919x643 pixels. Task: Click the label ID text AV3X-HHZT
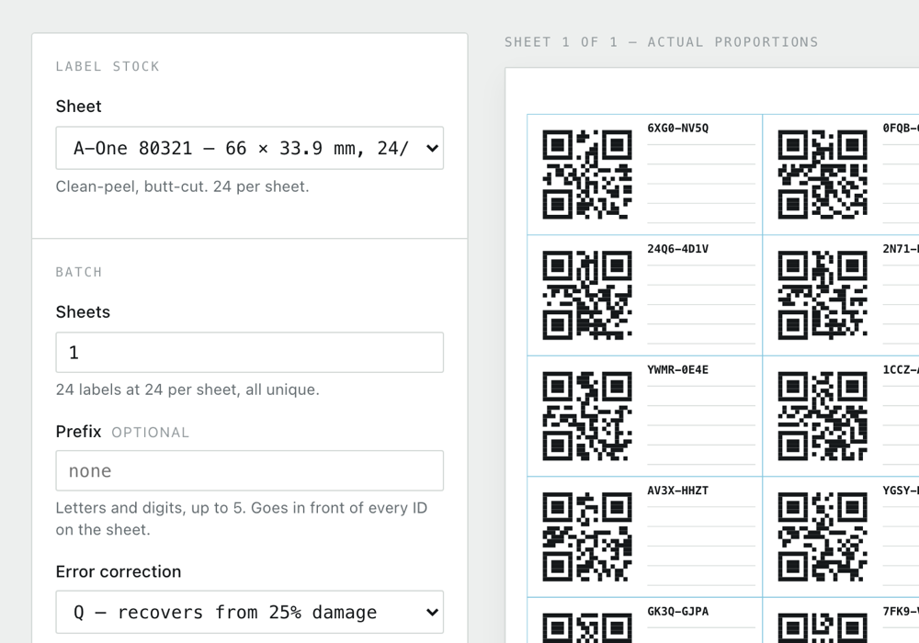click(678, 491)
